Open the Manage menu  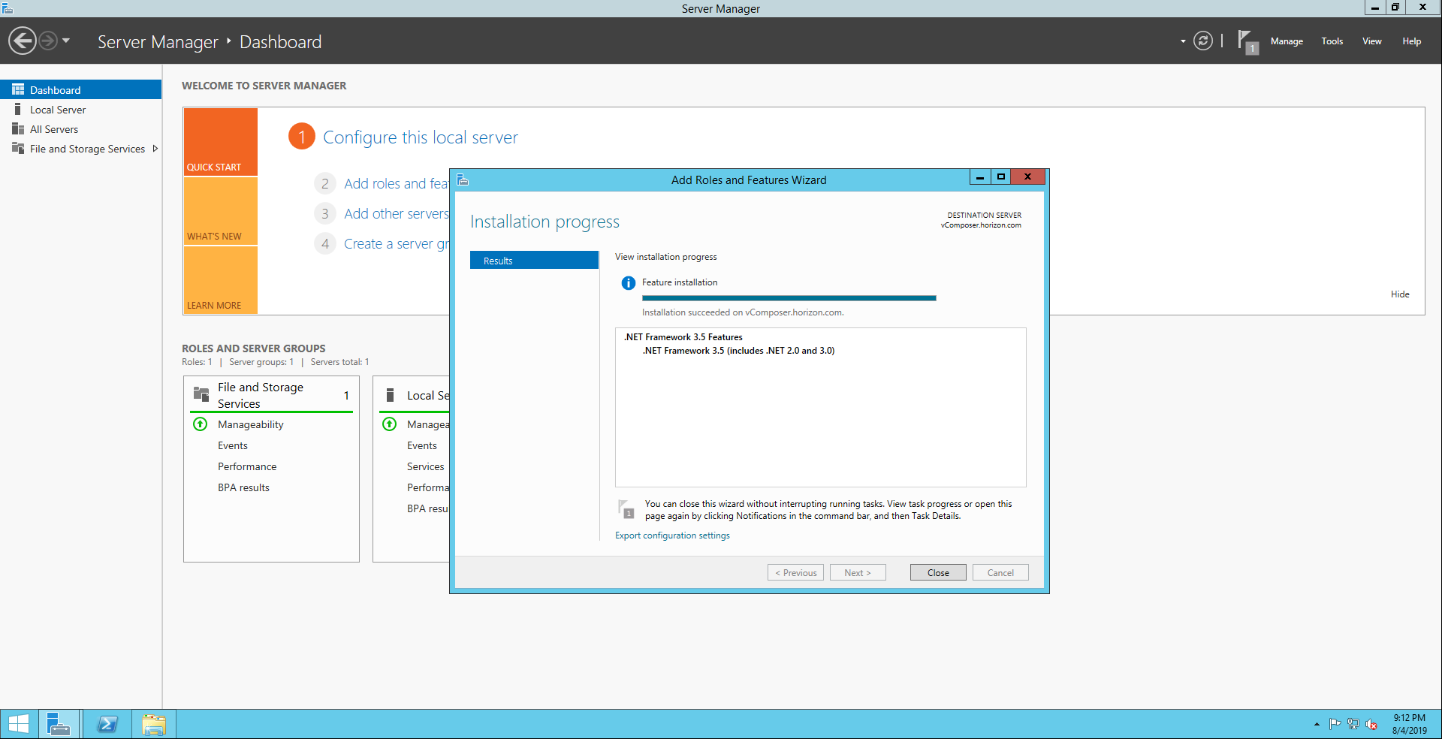[x=1286, y=41]
